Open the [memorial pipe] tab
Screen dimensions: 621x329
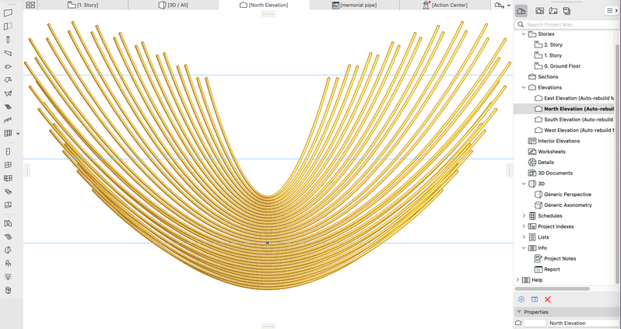click(x=354, y=5)
